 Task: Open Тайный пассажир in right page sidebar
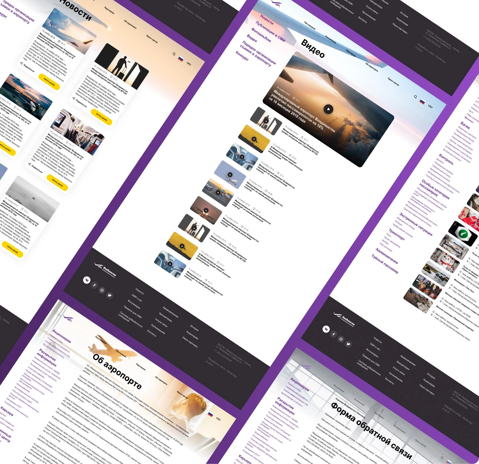point(385,264)
